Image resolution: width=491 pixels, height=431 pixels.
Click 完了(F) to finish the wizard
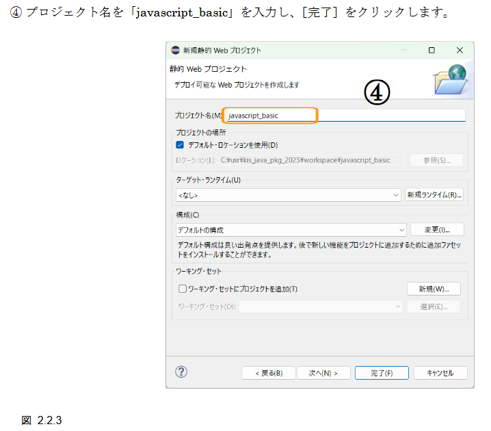click(382, 373)
